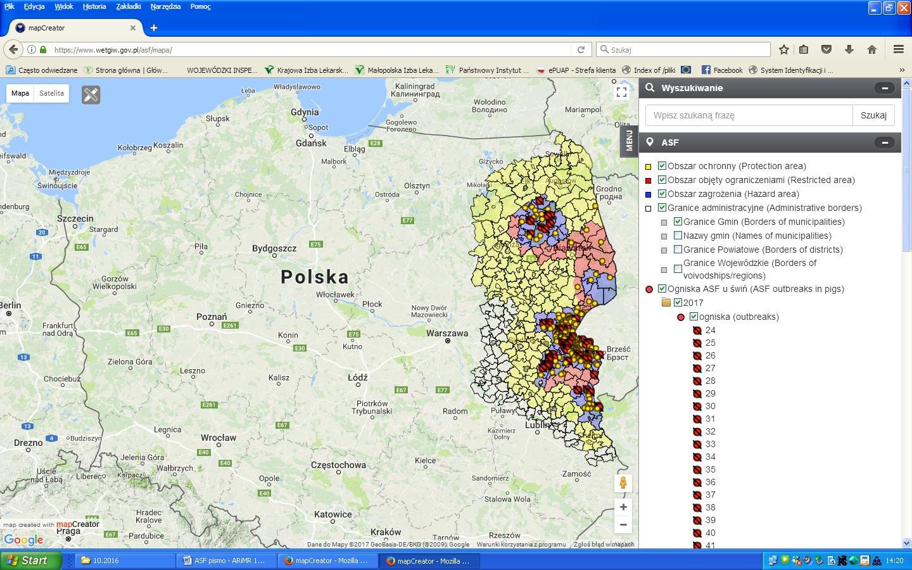Enable Granice Powiatowe (Borders of districts)
This screenshot has height=570, width=912.
click(x=678, y=250)
